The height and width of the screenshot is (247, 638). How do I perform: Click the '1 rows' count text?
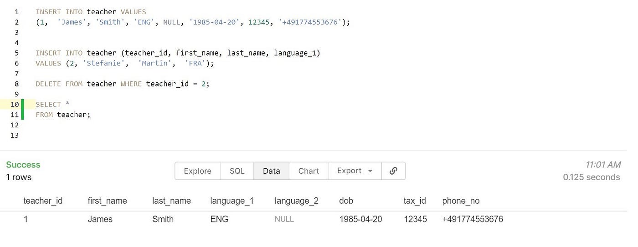(x=19, y=177)
